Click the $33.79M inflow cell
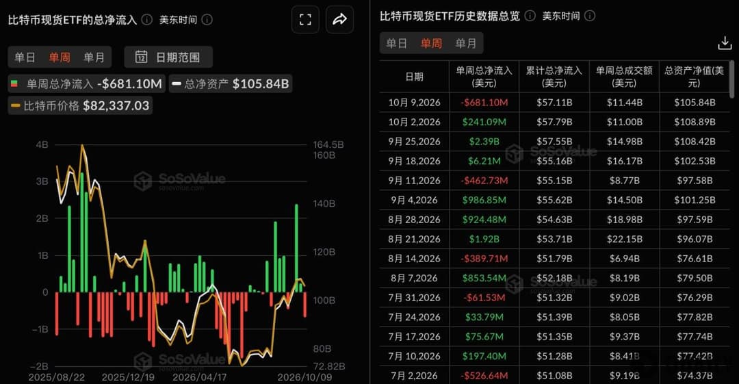 484,317
